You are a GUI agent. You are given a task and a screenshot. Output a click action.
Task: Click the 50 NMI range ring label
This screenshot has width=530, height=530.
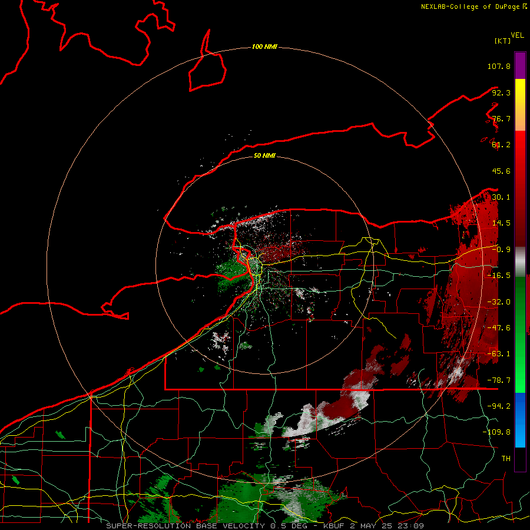click(x=264, y=155)
